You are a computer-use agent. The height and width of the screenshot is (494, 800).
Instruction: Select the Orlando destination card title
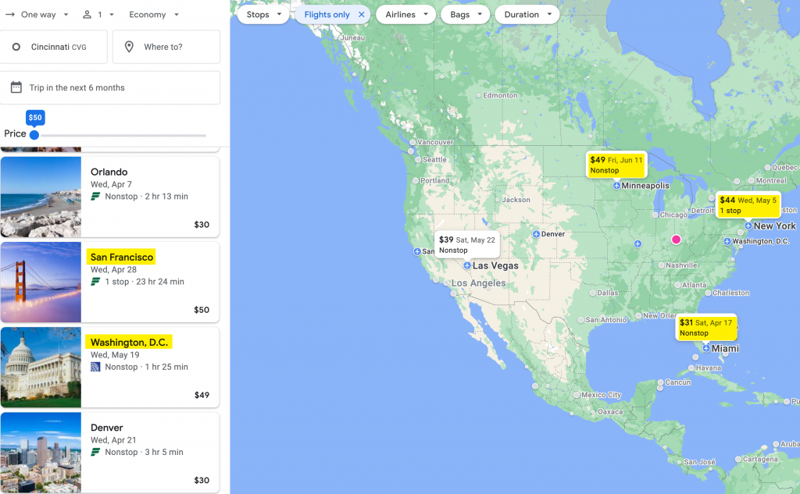(109, 172)
